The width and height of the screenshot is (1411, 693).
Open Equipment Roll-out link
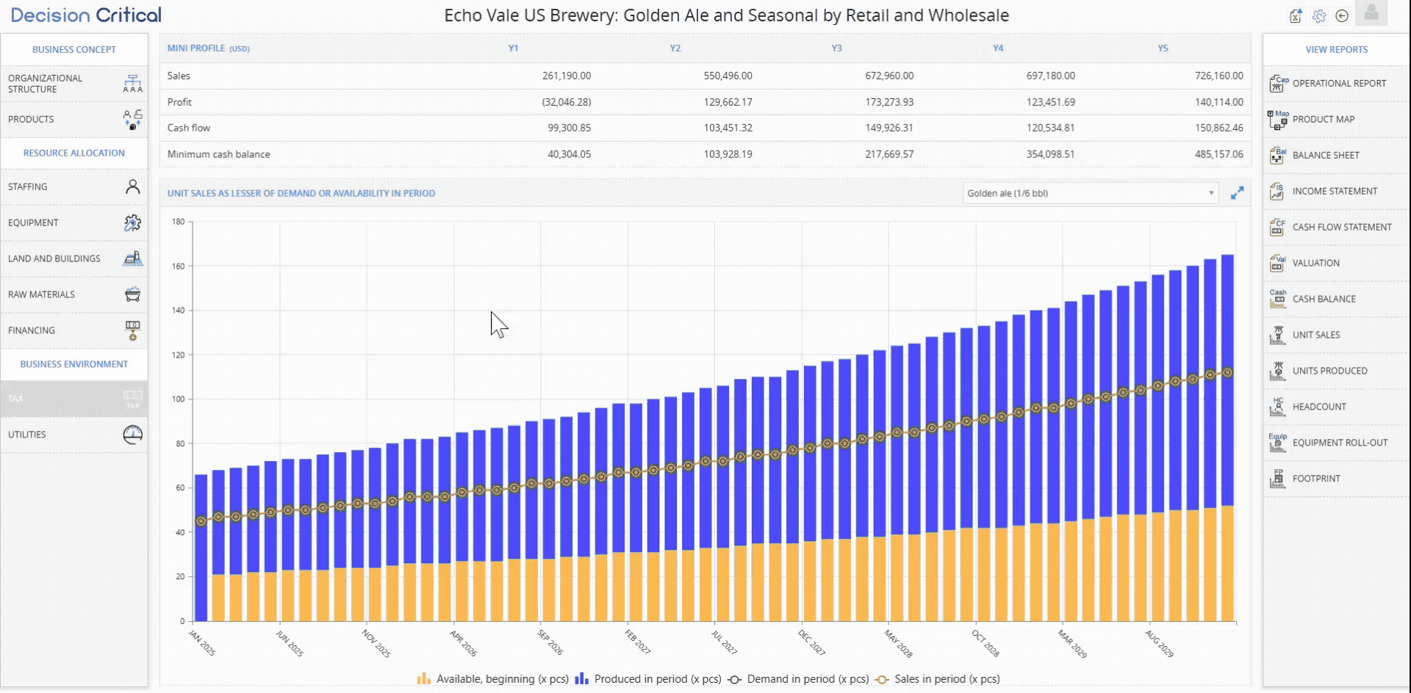[1340, 443]
